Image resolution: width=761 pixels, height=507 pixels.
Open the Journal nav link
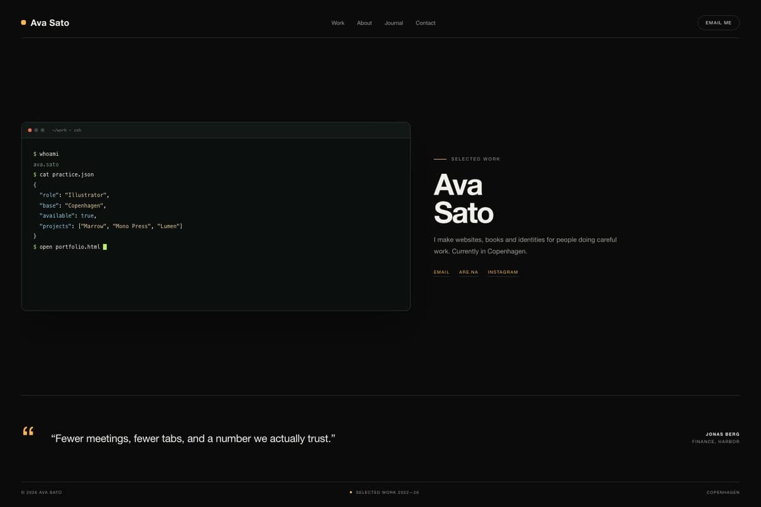click(x=394, y=23)
